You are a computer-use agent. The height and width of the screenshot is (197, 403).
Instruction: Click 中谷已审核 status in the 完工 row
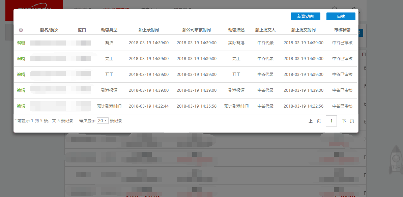342,59
